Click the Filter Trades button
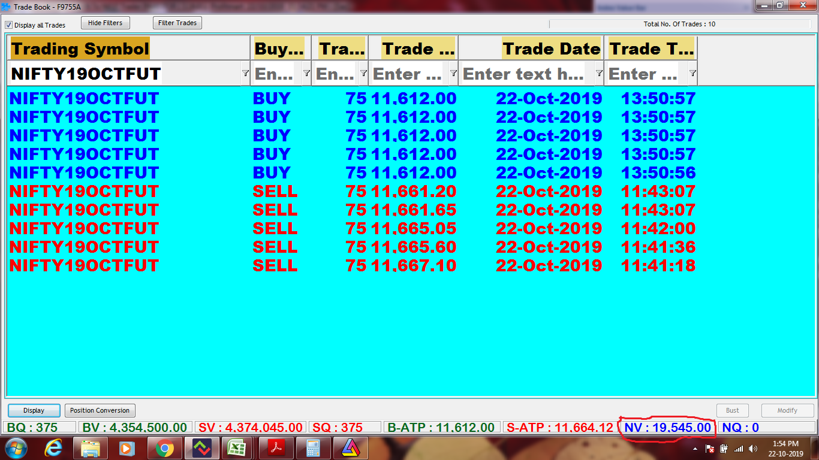Screen dimensions: 819x460 click(177, 23)
